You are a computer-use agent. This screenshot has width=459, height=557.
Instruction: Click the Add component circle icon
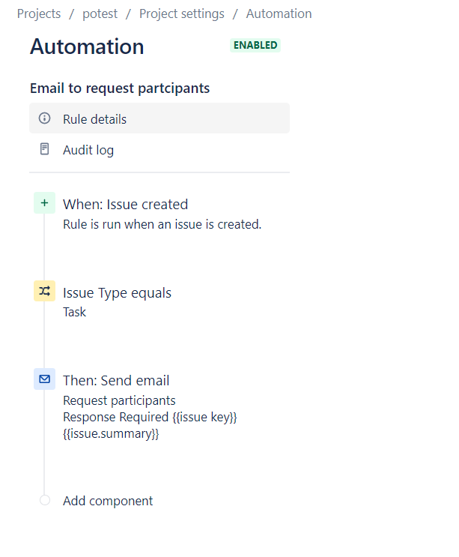[45, 500]
